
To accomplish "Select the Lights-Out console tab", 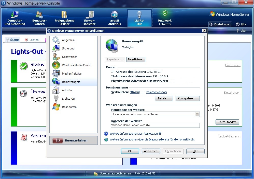I will pos(139,18).
